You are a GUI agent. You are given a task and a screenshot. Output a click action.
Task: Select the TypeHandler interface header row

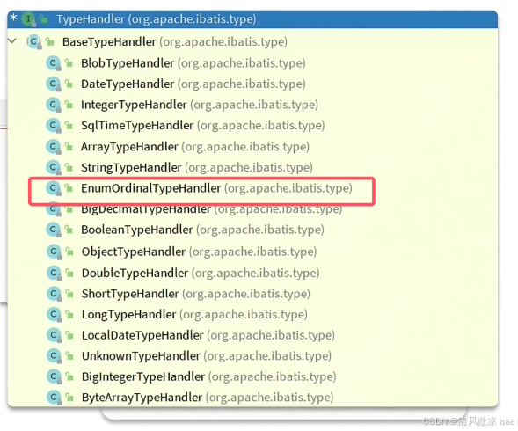(252, 19)
